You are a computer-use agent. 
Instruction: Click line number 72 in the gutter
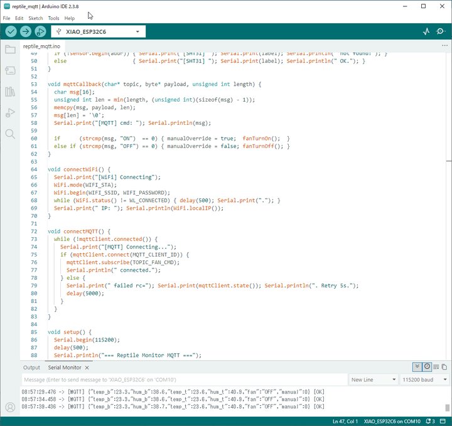click(34, 232)
